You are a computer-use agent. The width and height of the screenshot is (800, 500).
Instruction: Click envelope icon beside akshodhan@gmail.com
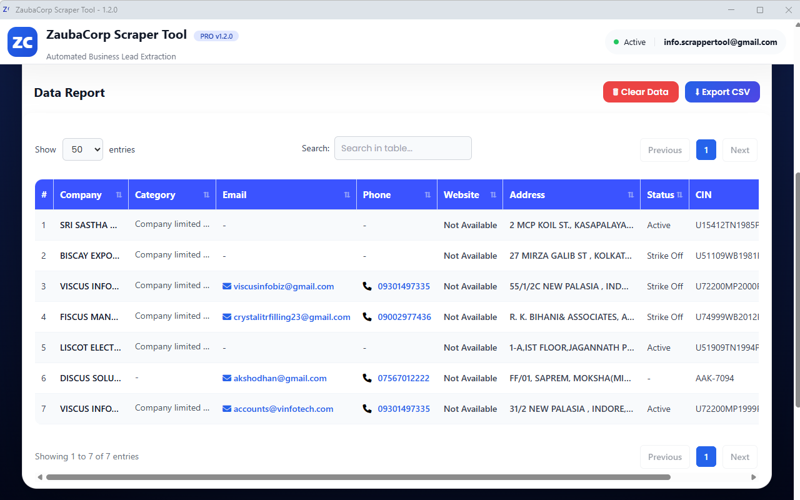pos(227,378)
